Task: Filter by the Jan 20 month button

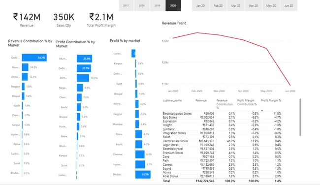Action: (x=200, y=5)
